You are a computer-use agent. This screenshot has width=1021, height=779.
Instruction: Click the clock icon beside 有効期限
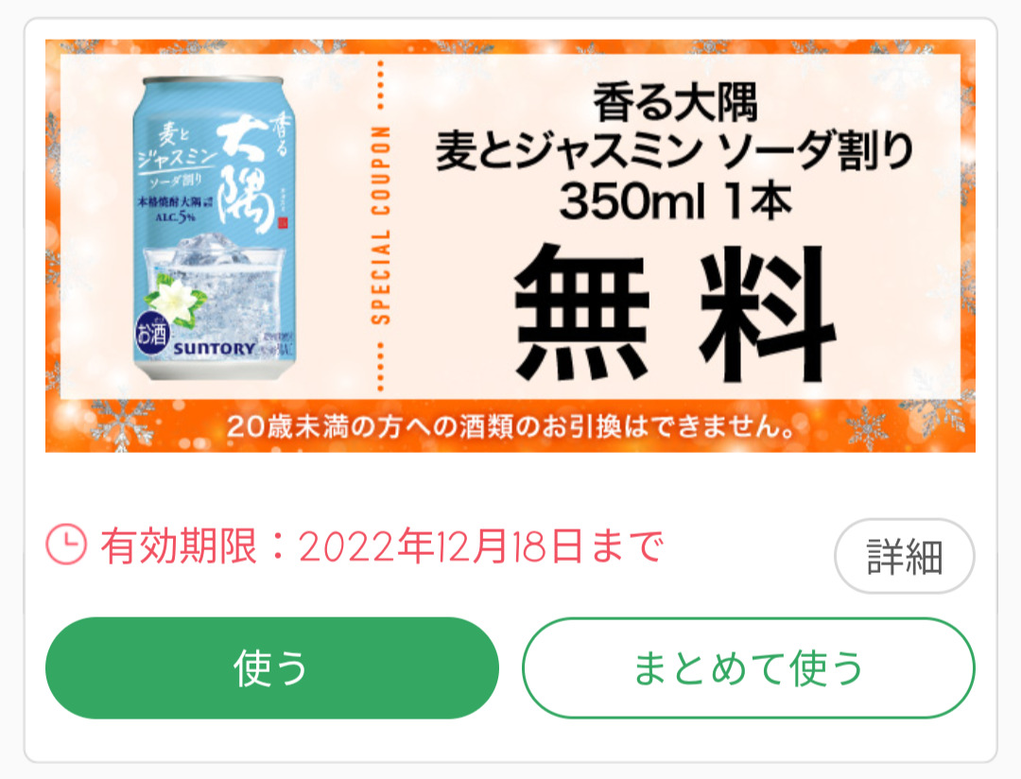coord(66,545)
